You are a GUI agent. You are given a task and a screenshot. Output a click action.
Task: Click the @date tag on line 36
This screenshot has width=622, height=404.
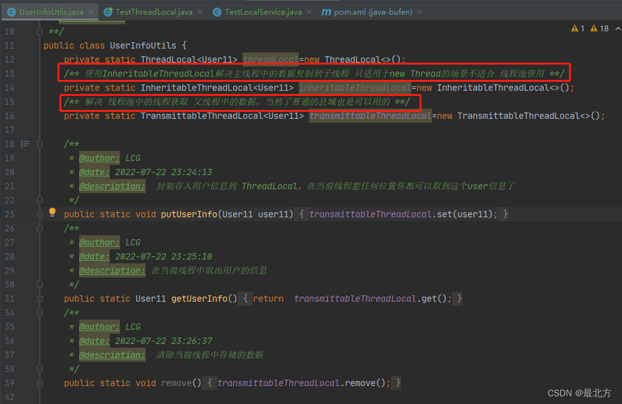94,341
